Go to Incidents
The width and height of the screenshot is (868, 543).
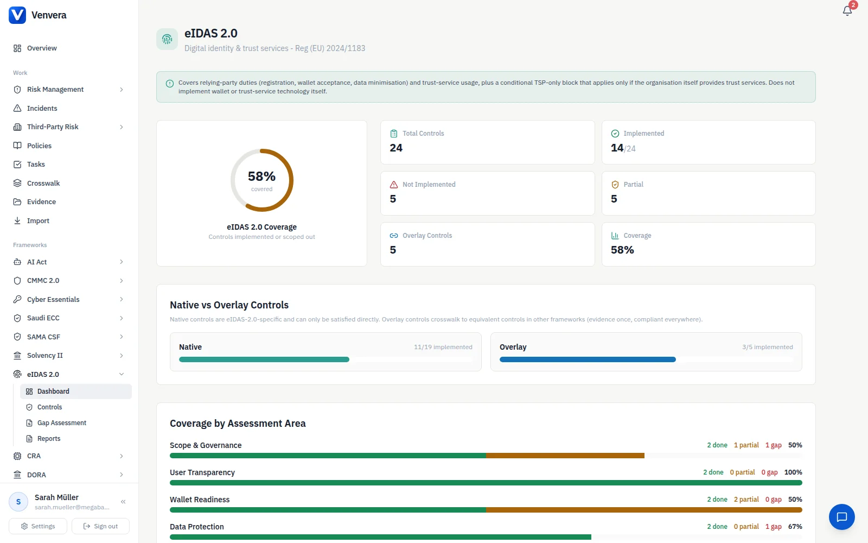point(69,108)
